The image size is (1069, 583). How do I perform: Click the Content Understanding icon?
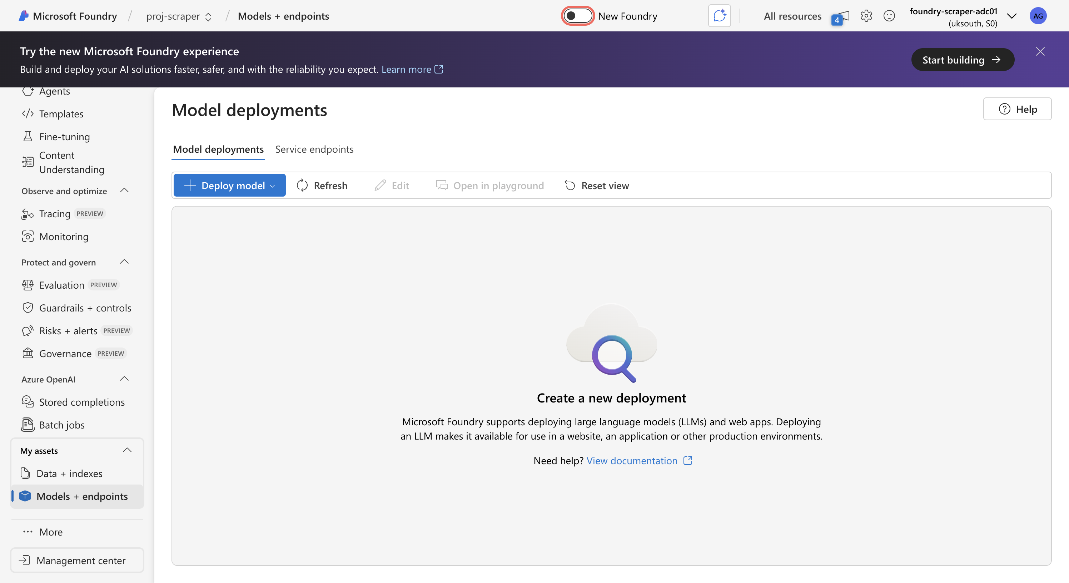[x=28, y=162]
